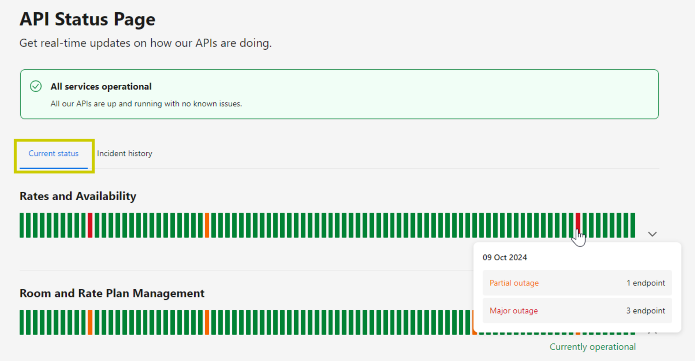Click rightmost green bar in Rates and Availability
695x361 pixels.
coord(633,225)
